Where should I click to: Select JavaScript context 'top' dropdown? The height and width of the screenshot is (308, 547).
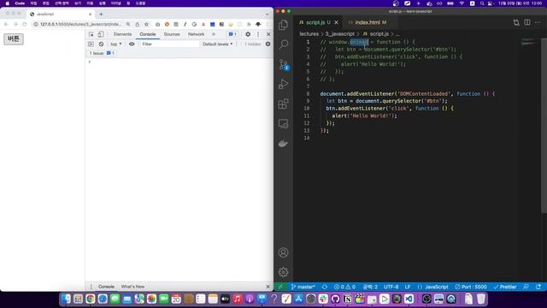(x=116, y=44)
